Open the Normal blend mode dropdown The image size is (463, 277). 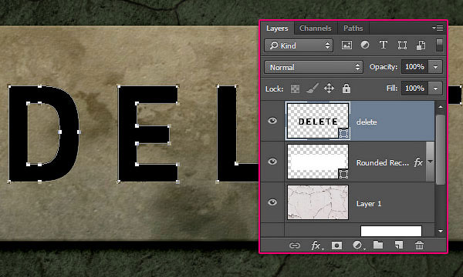pos(313,67)
